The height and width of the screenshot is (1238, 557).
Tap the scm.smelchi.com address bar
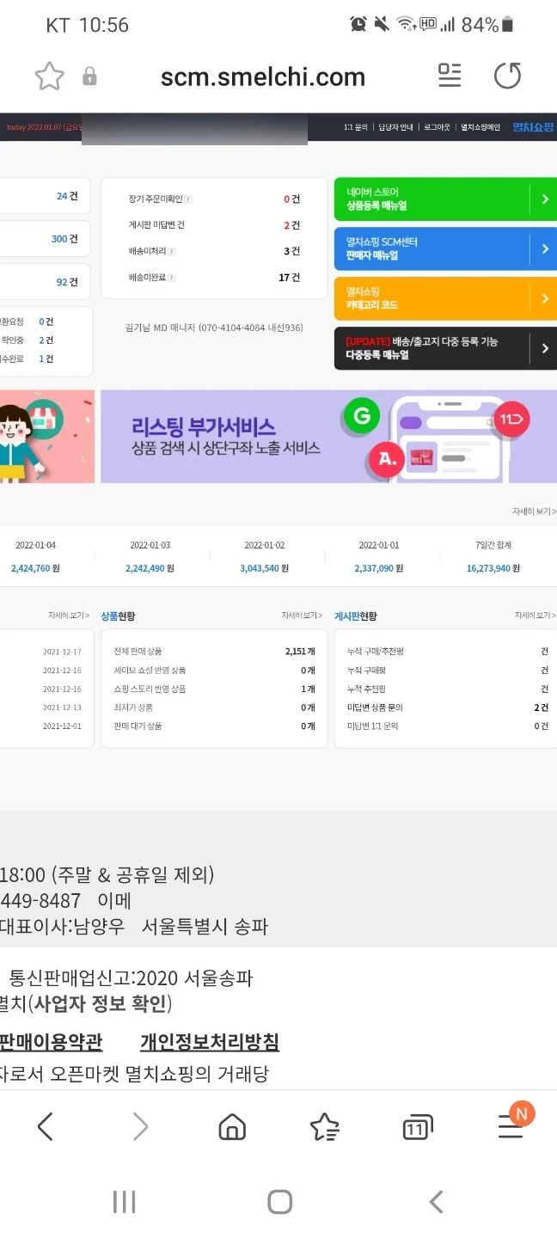point(263,77)
